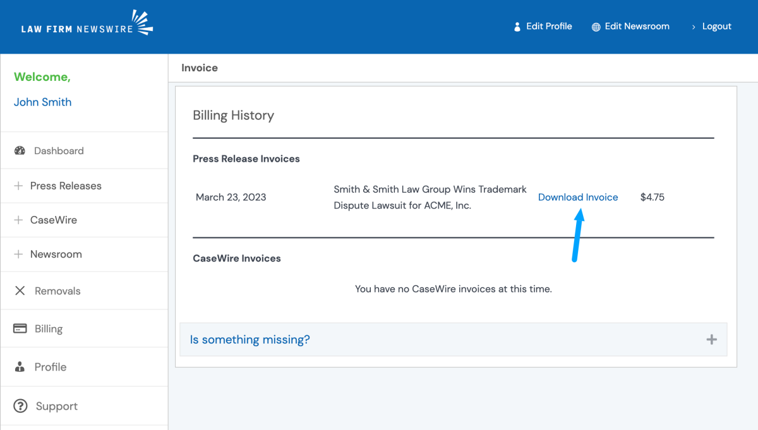Click the 'Is something missing?' text
This screenshot has height=430, width=758.
point(250,340)
